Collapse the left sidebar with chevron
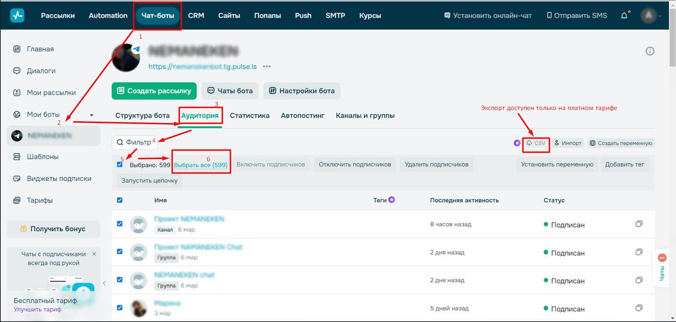 click(x=104, y=283)
